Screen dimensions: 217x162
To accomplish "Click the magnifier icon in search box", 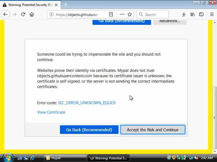I will coord(141,14).
